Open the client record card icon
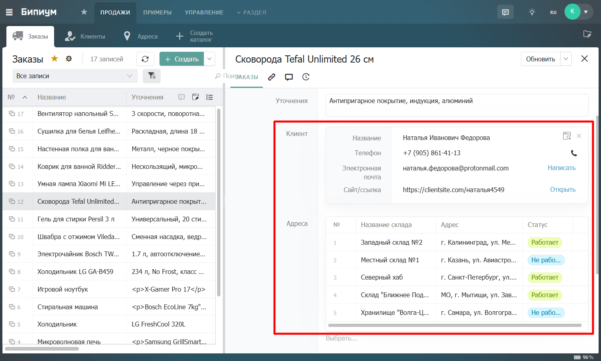This screenshot has height=361, width=601. point(567,136)
